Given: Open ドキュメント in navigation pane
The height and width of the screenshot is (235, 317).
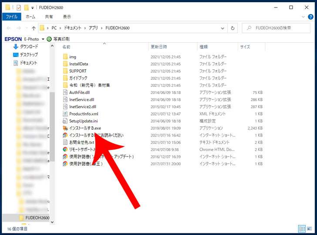Looking at the screenshot, I should pyautogui.click(x=25, y=63).
